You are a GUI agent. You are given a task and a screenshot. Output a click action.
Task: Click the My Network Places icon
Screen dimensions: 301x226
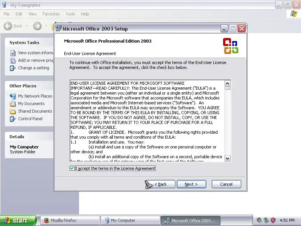13,96
